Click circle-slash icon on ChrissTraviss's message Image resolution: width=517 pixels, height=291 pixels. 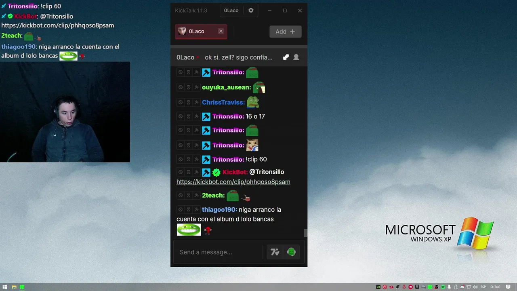[x=181, y=102]
